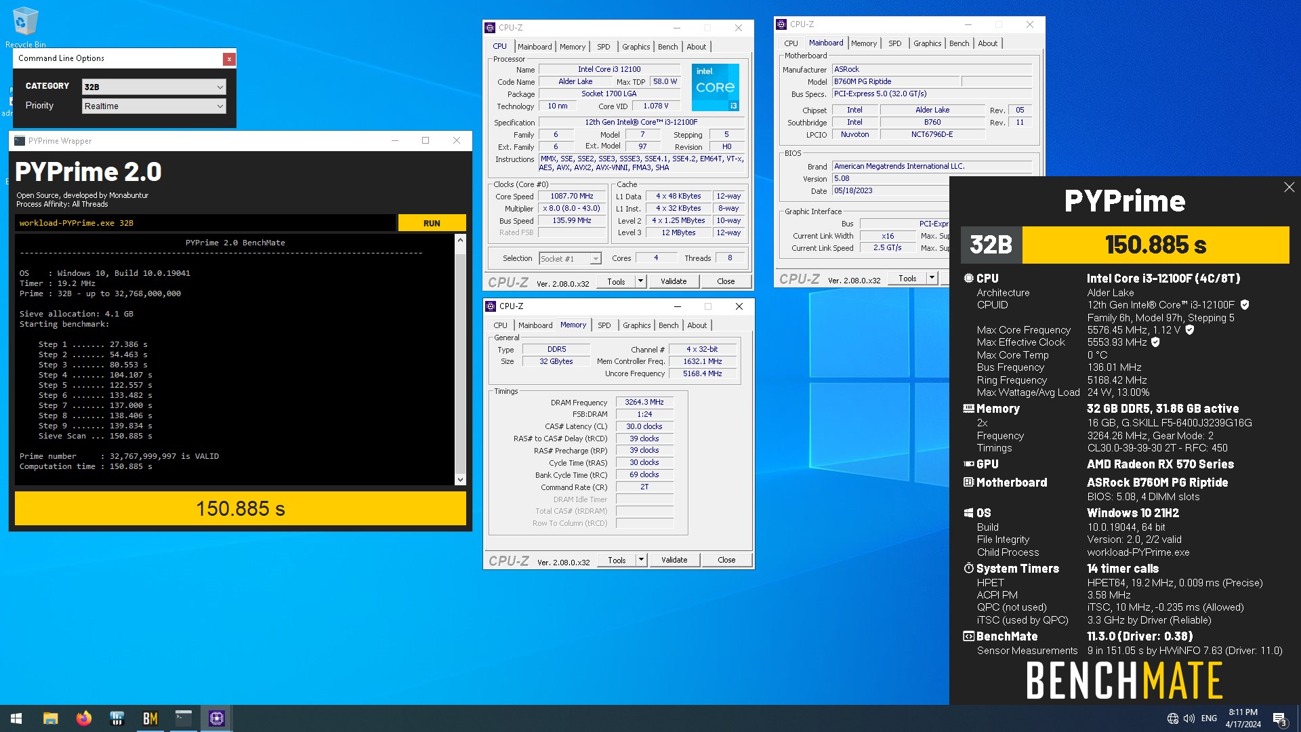Click the Motherboard section icon in BenchMate
The height and width of the screenshot is (732, 1301).
[969, 483]
